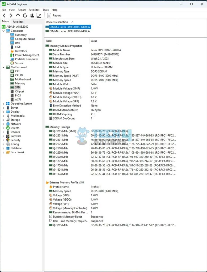The width and height of the screenshot is (207, 272).
Task: Expand the Storage tree node
Action: coord(3,120)
